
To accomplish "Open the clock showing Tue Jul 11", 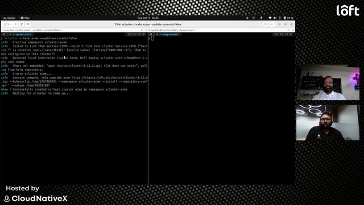I will coord(148,18).
